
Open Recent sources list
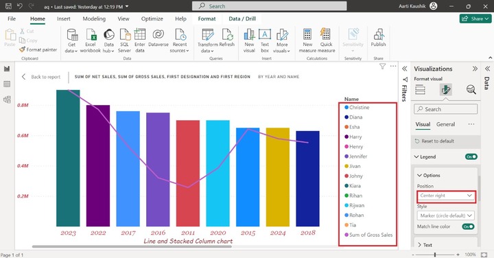(180, 40)
